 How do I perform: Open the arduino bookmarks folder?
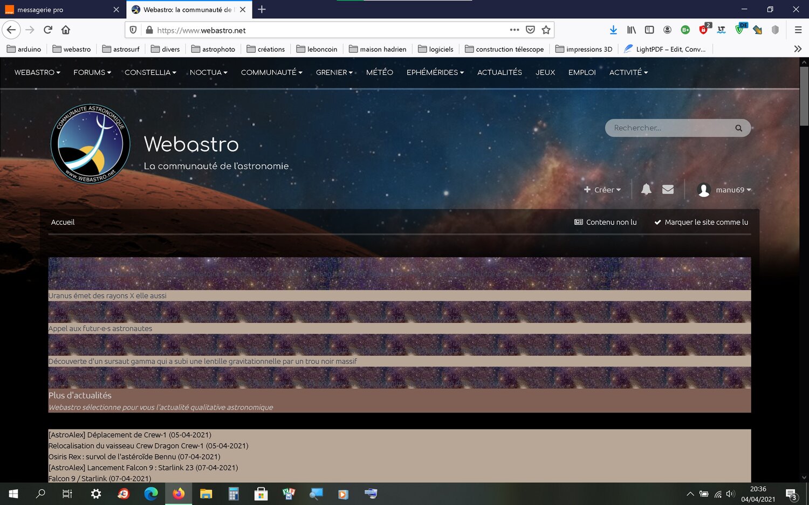(x=24, y=49)
